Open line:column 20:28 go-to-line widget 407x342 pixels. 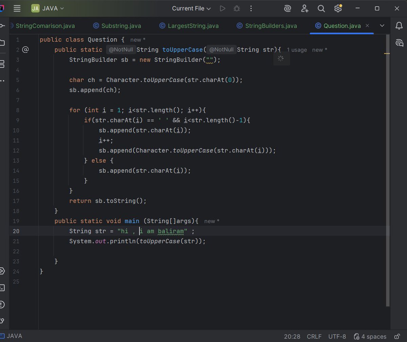pos(292,337)
